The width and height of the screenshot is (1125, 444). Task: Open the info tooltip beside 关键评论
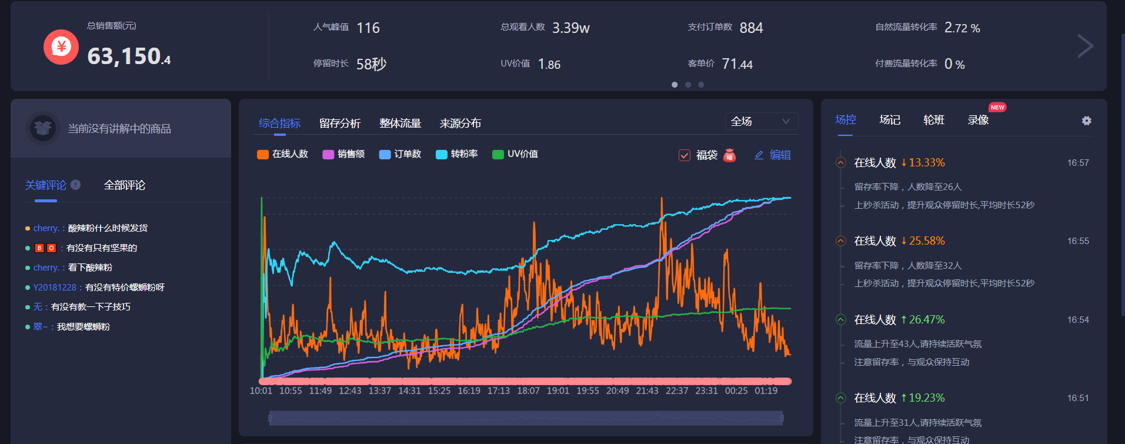pyautogui.click(x=75, y=185)
